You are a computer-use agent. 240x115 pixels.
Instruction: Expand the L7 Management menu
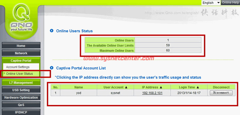(x=21, y=83)
